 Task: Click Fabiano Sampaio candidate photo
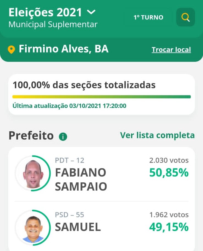click(x=33, y=173)
